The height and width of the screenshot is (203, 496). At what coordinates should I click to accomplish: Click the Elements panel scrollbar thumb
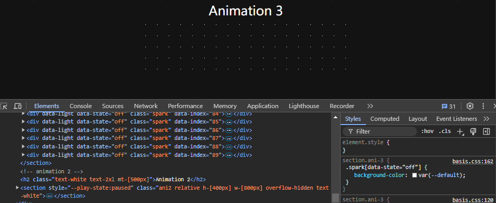click(336, 198)
